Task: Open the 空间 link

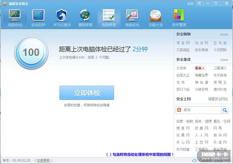Action: (227, 122)
